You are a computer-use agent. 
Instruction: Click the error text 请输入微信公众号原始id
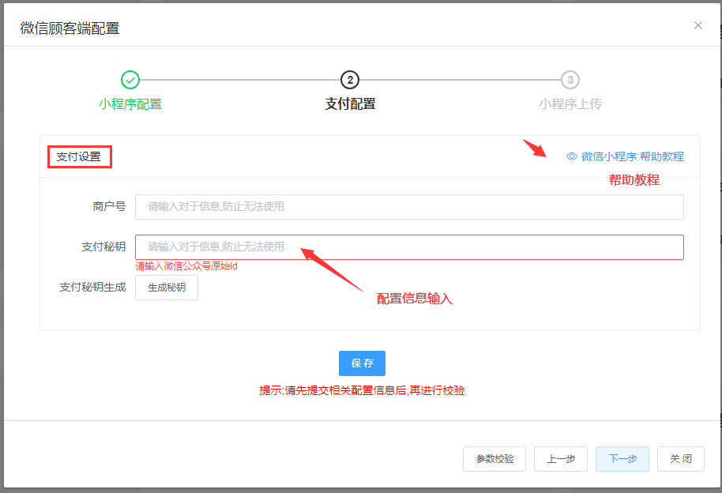tap(186, 266)
